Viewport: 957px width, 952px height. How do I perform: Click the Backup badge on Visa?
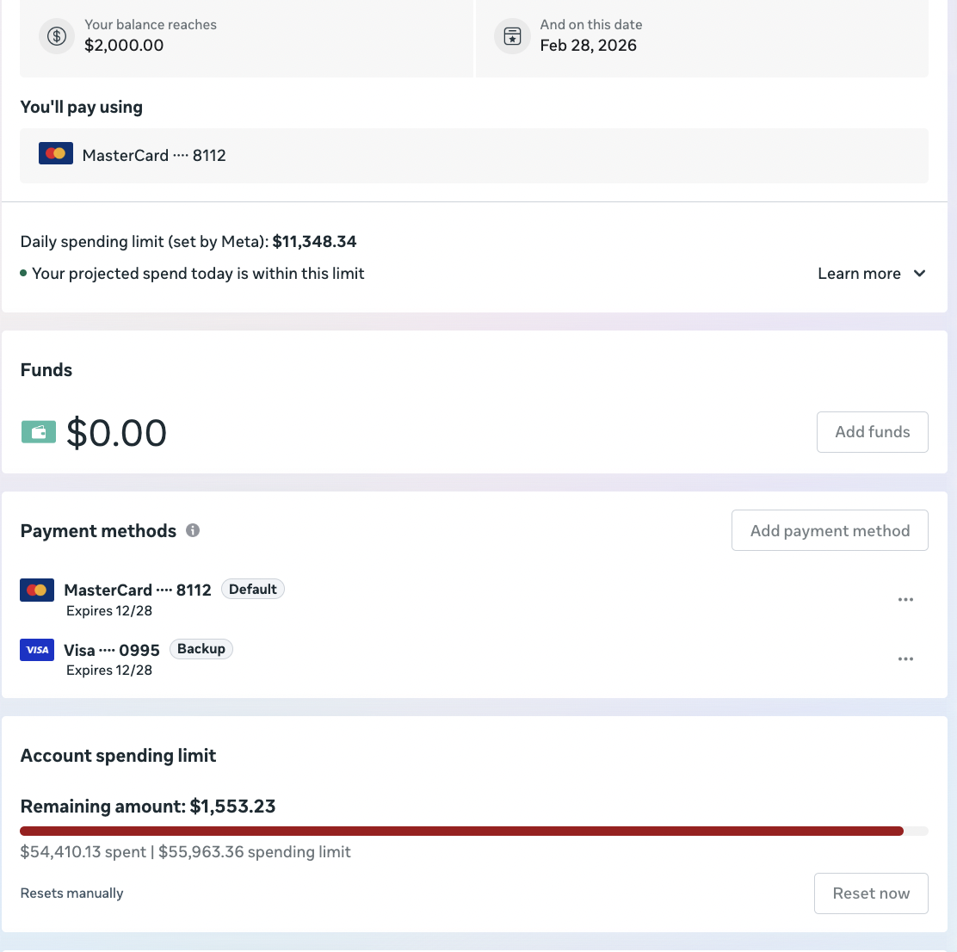[201, 649]
